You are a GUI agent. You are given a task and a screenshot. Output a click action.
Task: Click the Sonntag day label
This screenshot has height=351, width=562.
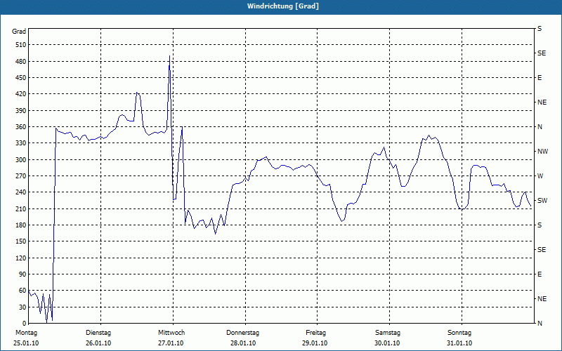tap(459, 333)
